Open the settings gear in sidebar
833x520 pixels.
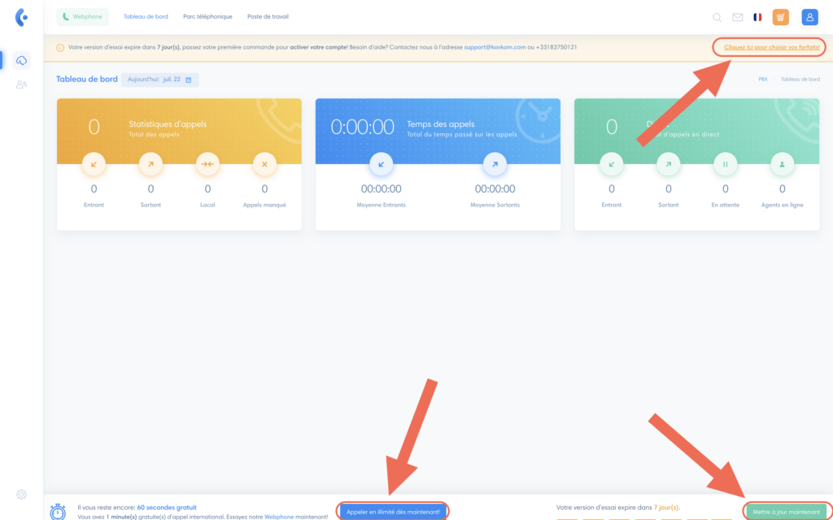21,494
